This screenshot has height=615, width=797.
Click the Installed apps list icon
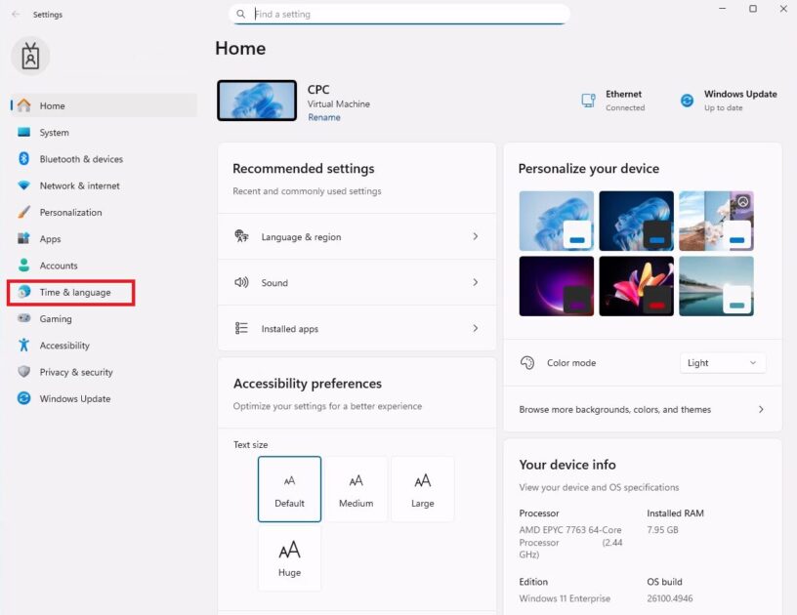click(x=241, y=328)
